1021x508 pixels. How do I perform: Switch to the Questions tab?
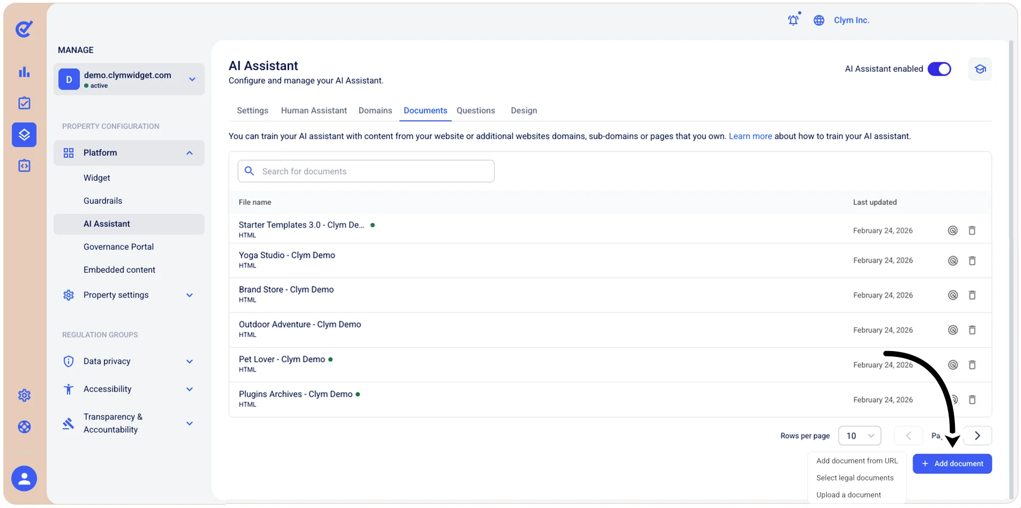point(476,111)
